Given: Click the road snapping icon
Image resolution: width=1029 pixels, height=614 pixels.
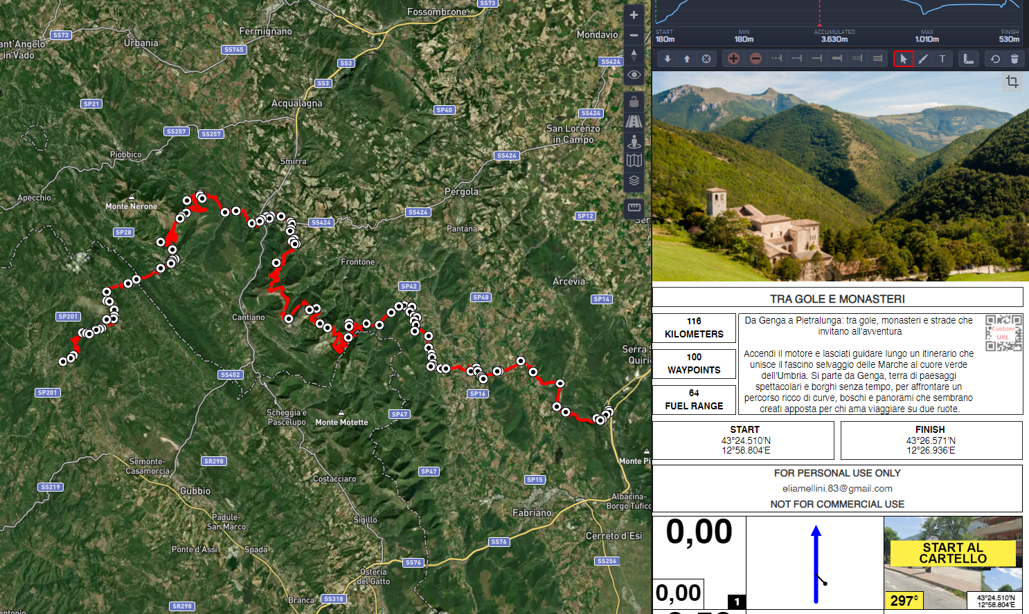Looking at the screenshot, I should [x=634, y=122].
